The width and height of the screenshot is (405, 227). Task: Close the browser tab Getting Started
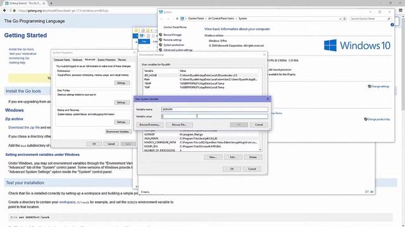44,3
